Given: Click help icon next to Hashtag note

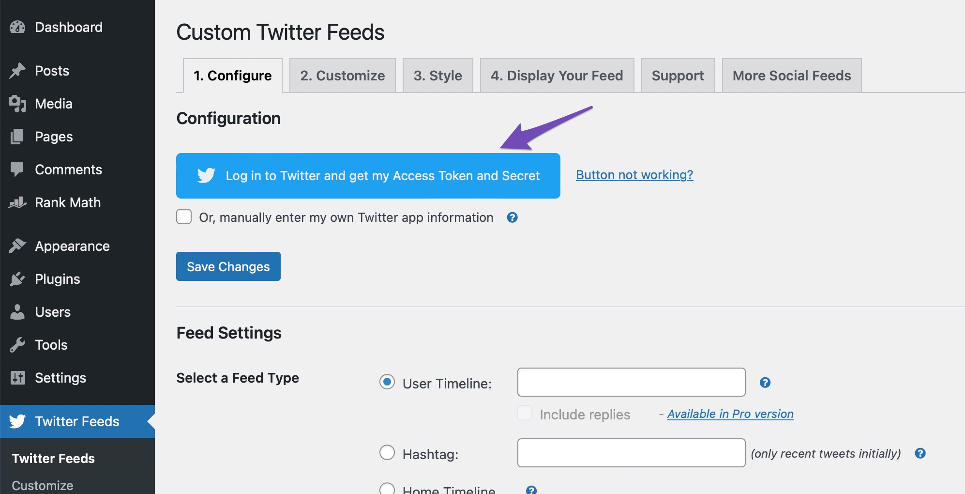Looking at the screenshot, I should (x=920, y=453).
